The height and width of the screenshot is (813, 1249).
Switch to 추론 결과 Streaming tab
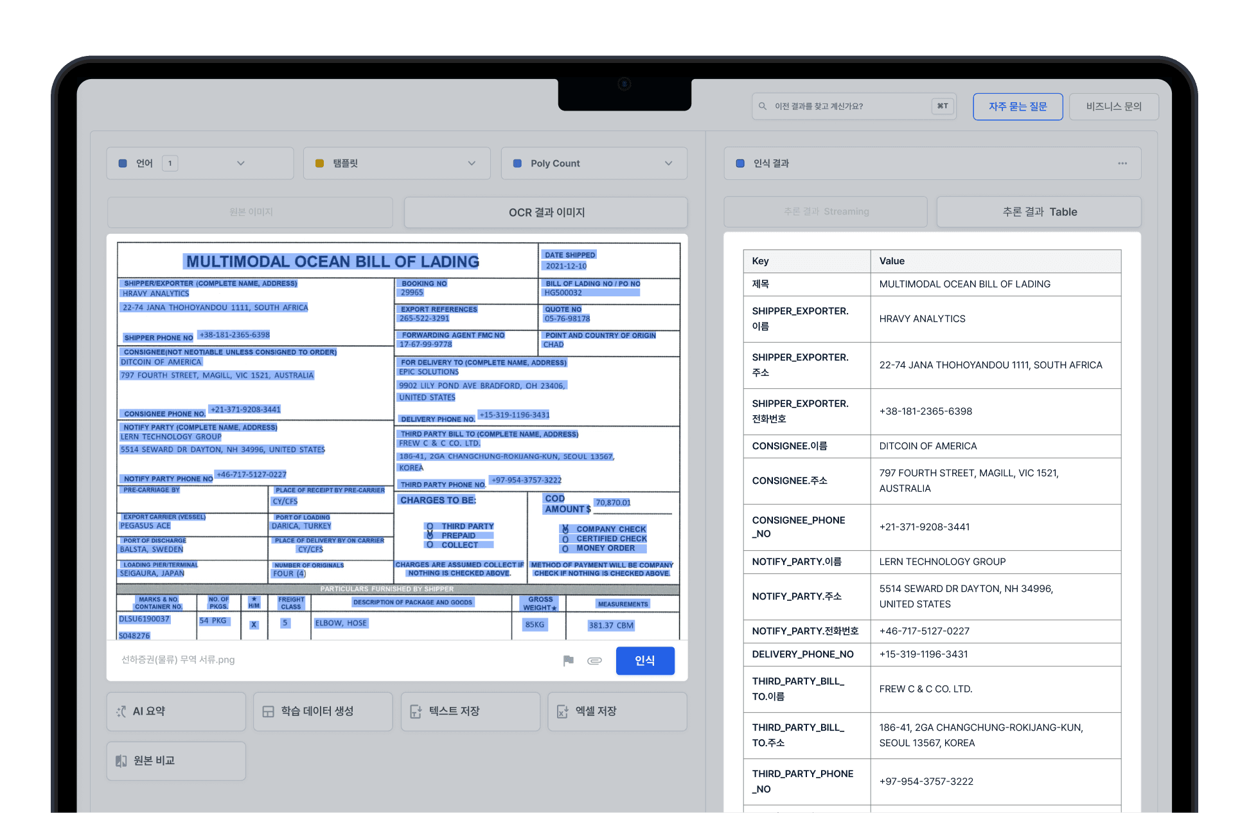tap(826, 211)
